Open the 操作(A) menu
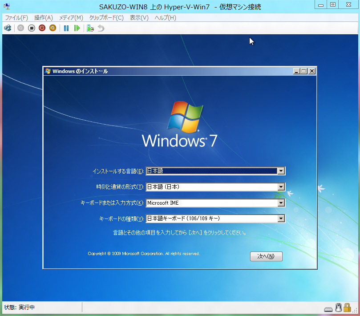This screenshot has height=316, width=360. (x=44, y=18)
